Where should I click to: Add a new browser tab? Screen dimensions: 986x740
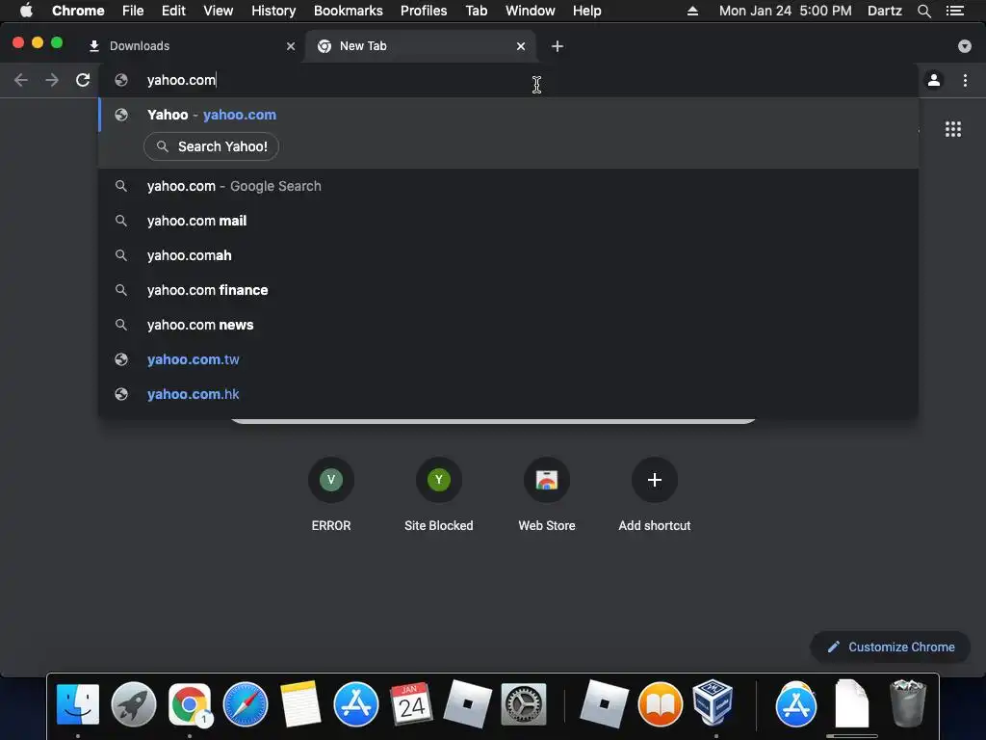558,46
